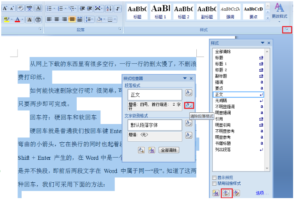Screen dimensions: 296x201
Task: Open the Phonetic Guide (wén) tool
Action: point(30,8)
